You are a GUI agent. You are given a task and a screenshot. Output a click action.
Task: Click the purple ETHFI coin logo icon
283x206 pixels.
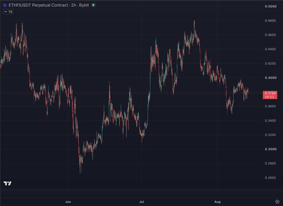coord(5,5)
